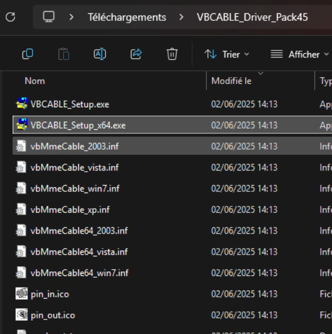Click the Rename toolbar icon

tap(100, 54)
